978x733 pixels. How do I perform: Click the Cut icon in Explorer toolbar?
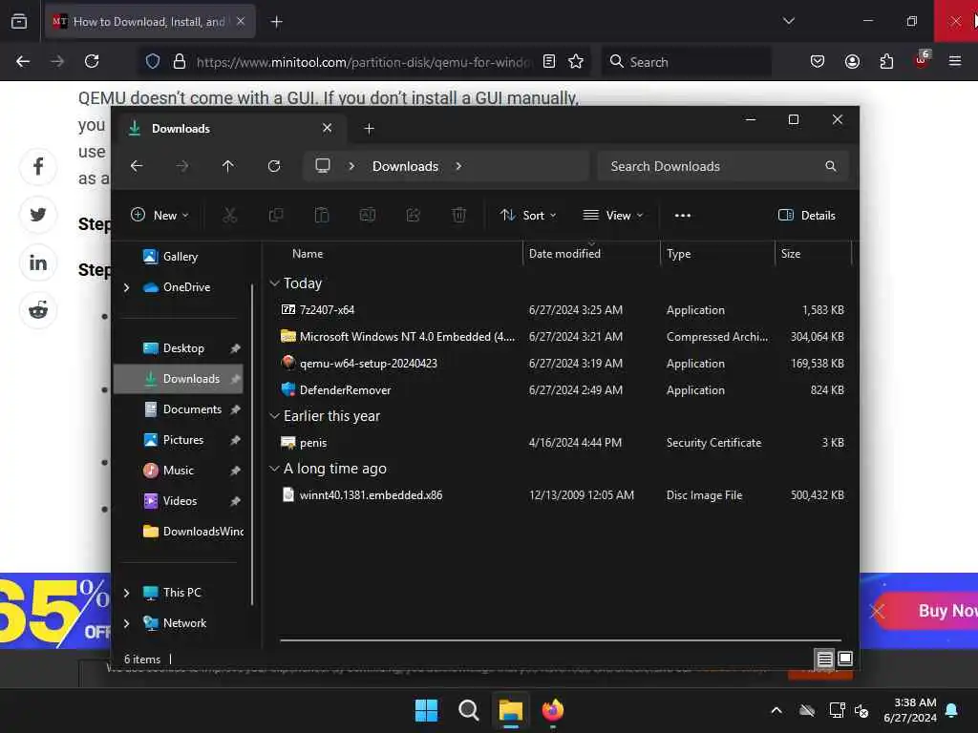coord(229,215)
